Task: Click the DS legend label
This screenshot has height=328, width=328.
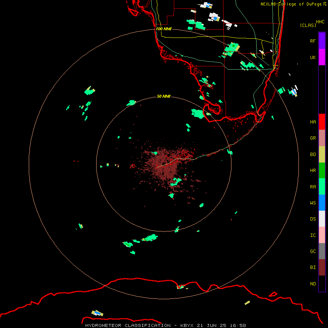Action: click(x=313, y=219)
